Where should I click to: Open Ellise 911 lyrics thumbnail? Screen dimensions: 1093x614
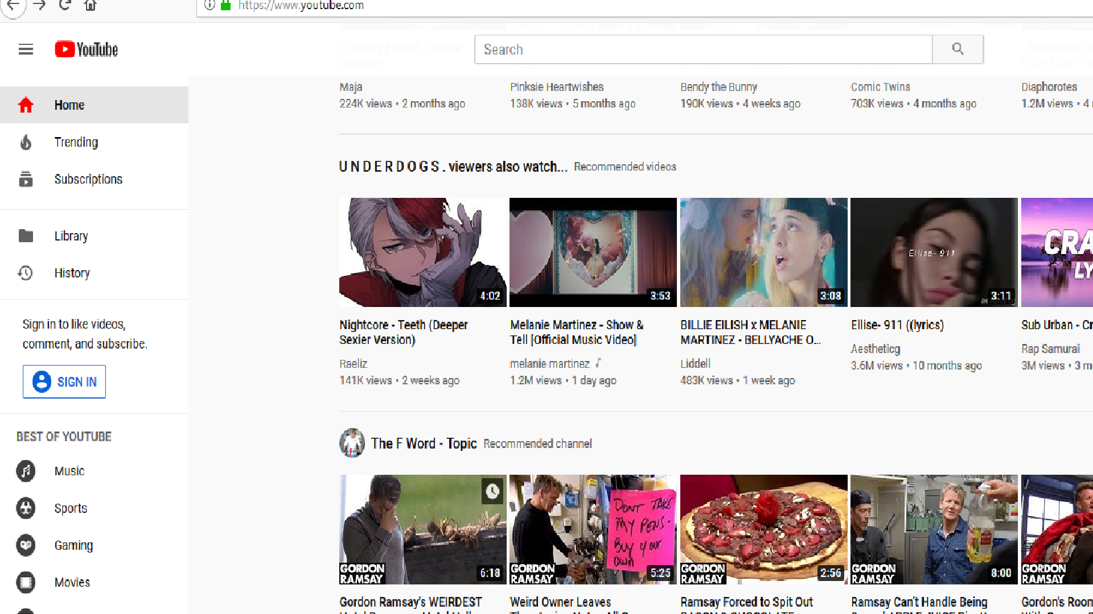(x=934, y=252)
